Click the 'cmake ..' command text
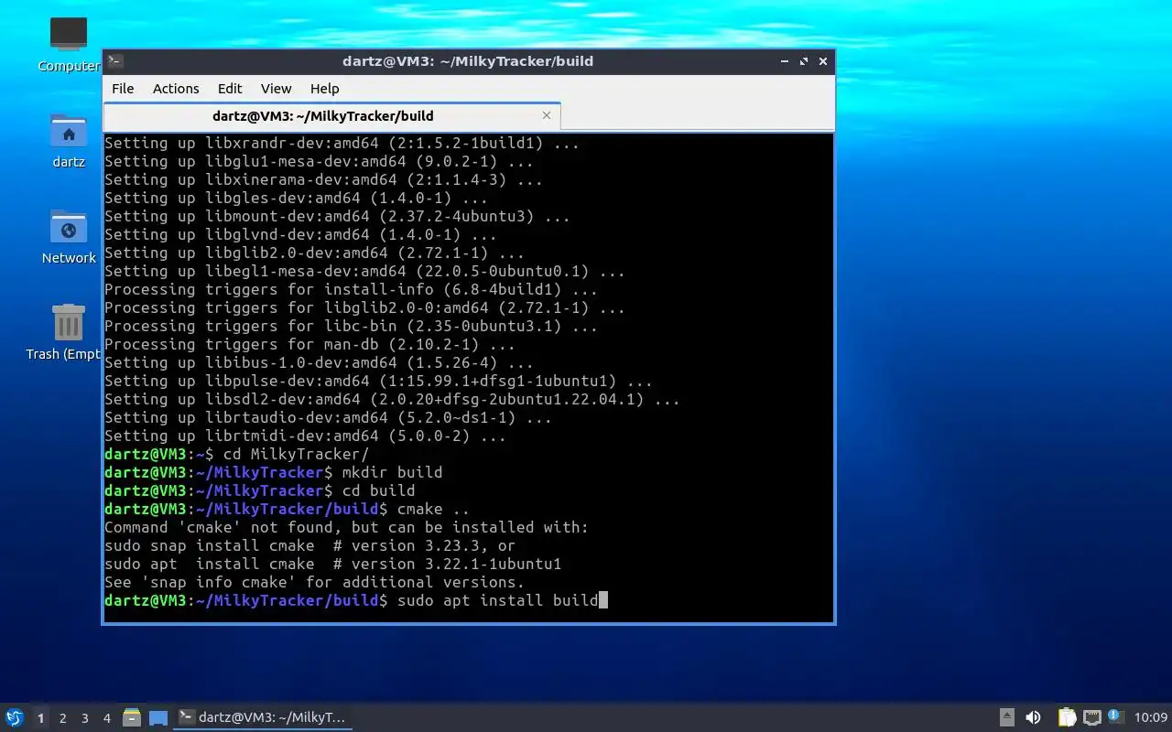Viewport: 1172px width, 732px height. pos(434,509)
